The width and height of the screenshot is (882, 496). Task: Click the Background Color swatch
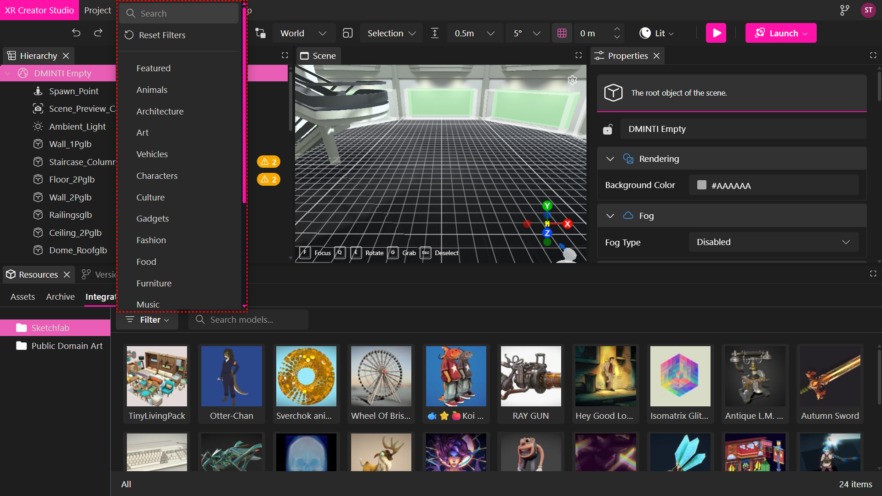701,185
